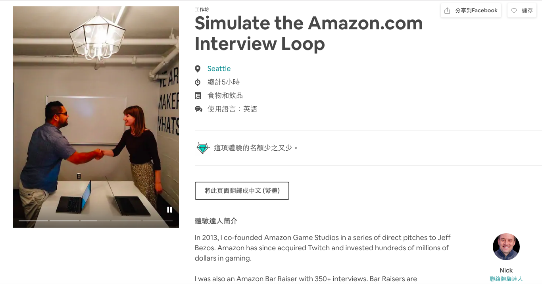Skip to the last slideshow progress segment
Viewport: 542px width, 284px height.
click(x=158, y=221)
